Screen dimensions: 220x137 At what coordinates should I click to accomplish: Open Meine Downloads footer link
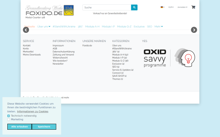click(x=32, y=55)
